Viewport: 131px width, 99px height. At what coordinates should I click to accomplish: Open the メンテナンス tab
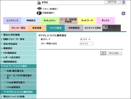pos(12,21)
